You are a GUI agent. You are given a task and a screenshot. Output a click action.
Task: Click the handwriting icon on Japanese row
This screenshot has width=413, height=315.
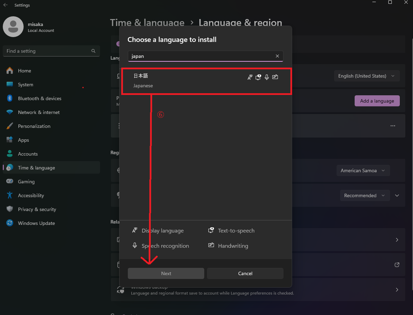pyautogui.click(x=275, y=77)
